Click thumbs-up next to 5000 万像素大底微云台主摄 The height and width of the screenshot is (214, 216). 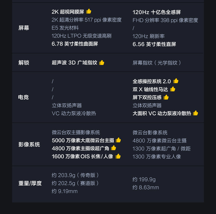[118, 140]
